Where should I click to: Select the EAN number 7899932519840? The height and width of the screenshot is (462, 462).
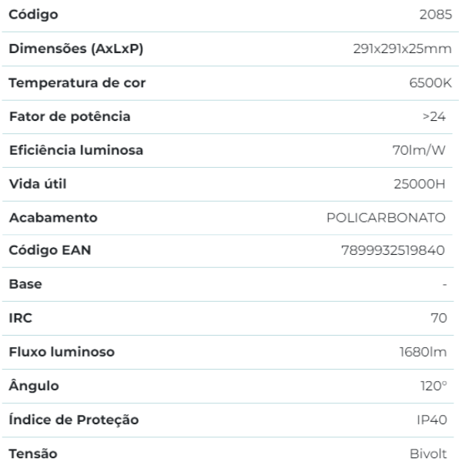point(393,251)
